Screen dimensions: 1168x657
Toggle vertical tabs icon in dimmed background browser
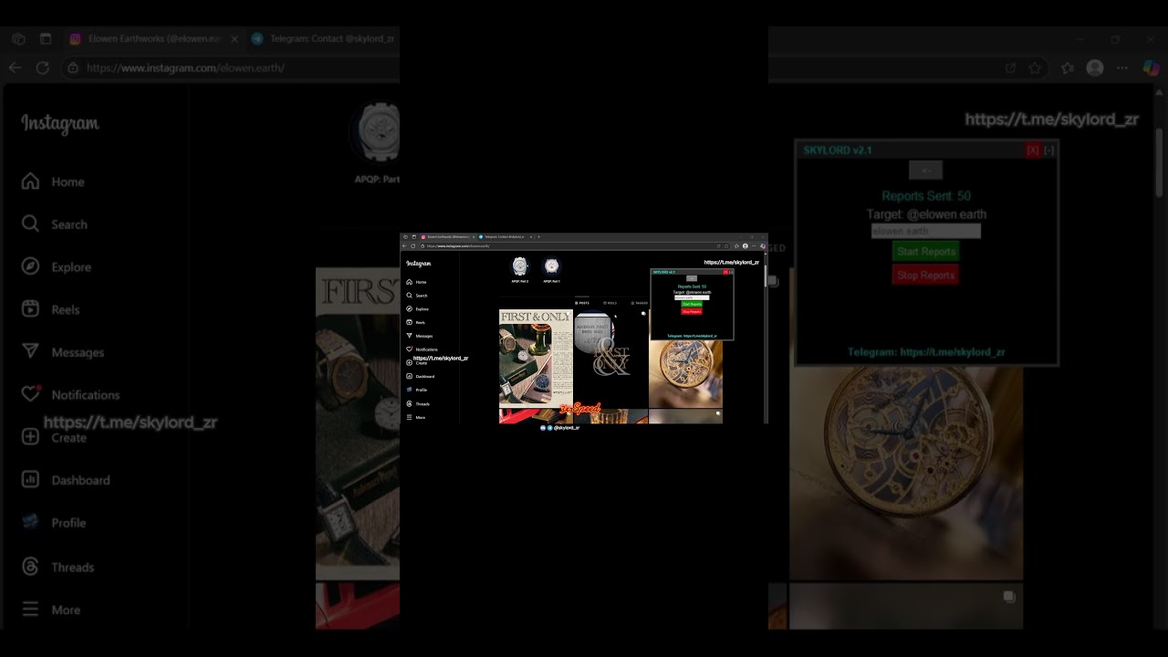(x=46, y=39)
